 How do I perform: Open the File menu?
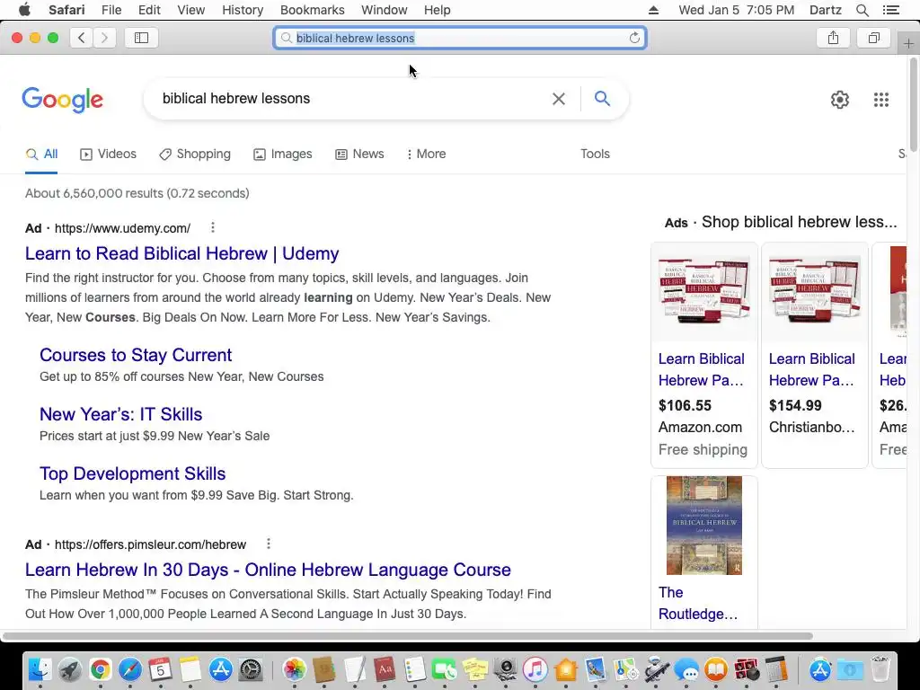point(111,10)
